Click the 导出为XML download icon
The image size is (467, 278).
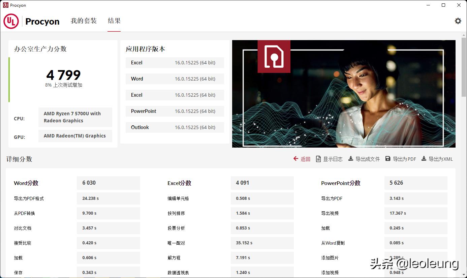pos(424,159)
